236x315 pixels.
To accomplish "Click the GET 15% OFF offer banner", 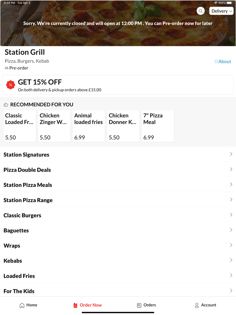I will (118, 85).
